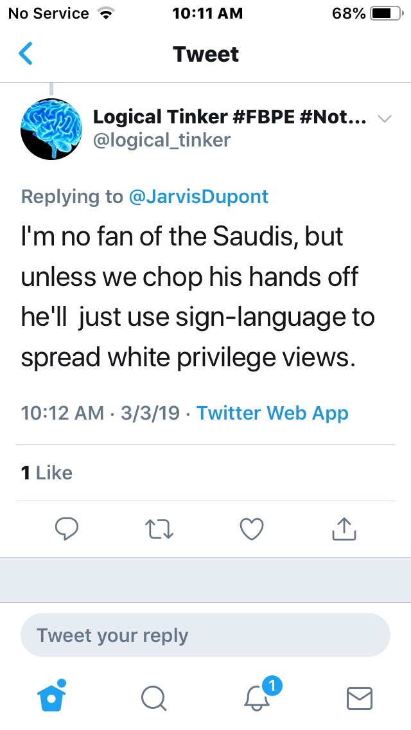Screen dimensions: 411x730
Task: Tap the @JarvisDupont mention link
Action: 198,197
